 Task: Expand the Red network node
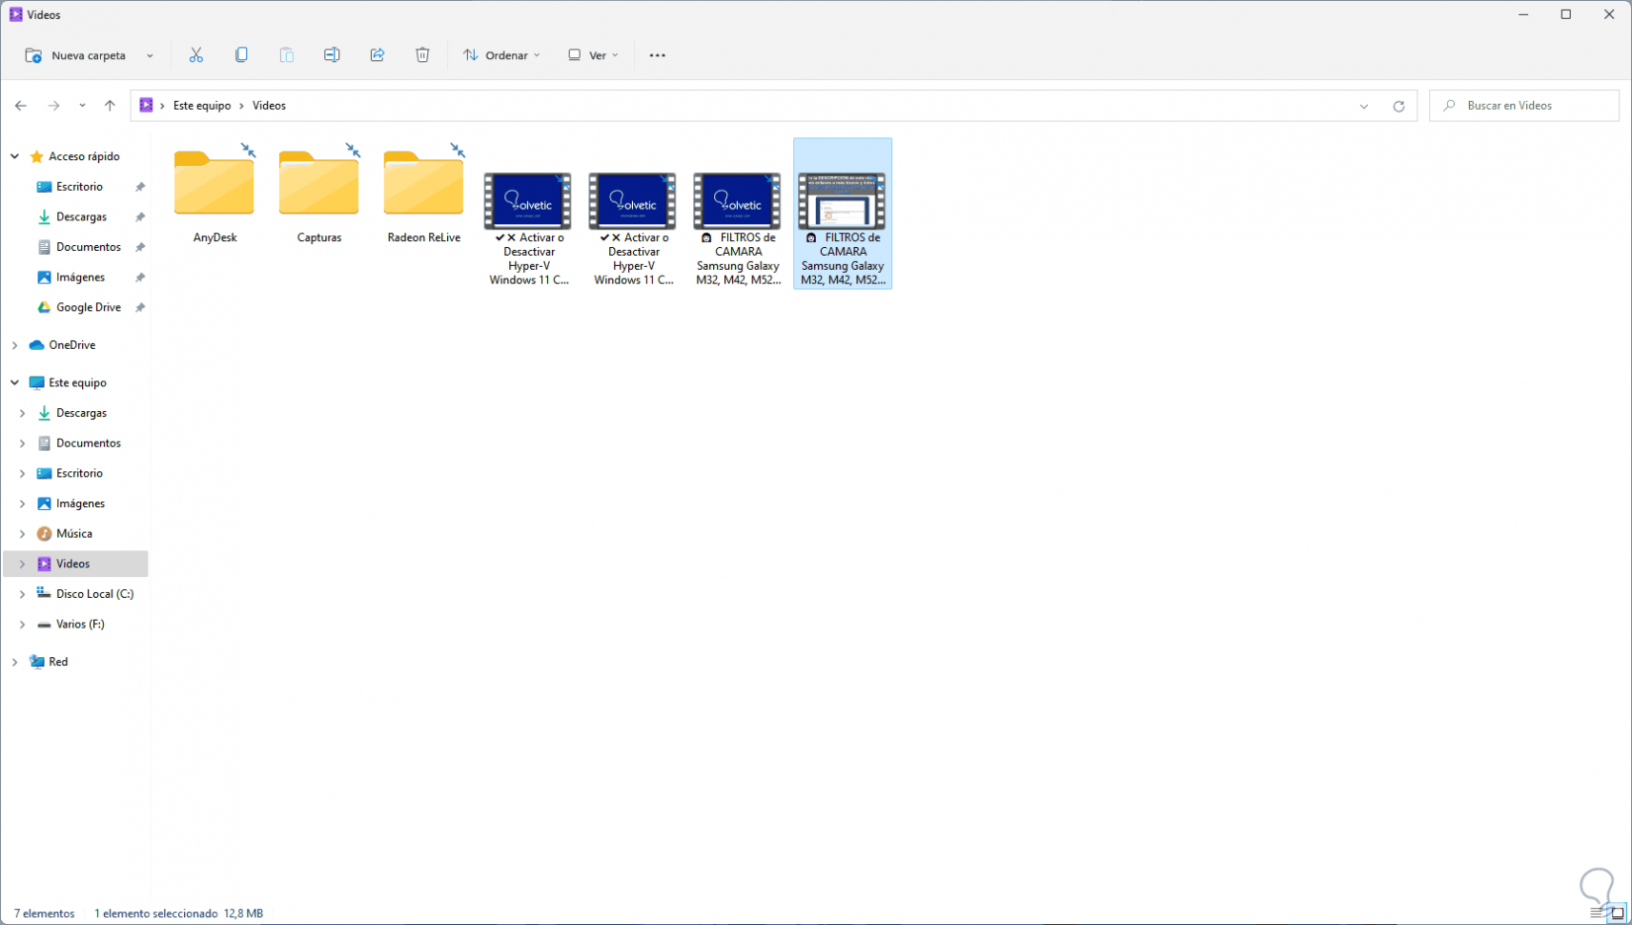pos(15,662)
